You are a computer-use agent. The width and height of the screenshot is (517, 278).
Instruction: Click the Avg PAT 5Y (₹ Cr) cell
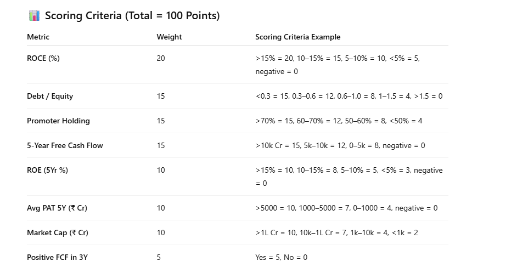click(x=57, y=208)
